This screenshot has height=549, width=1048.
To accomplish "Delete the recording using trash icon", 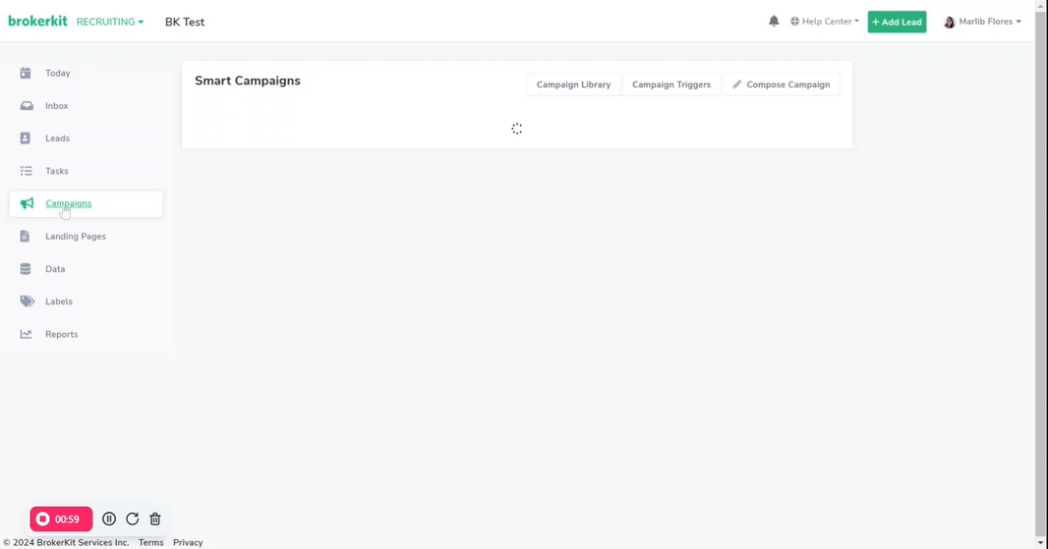I will point(155,520).
